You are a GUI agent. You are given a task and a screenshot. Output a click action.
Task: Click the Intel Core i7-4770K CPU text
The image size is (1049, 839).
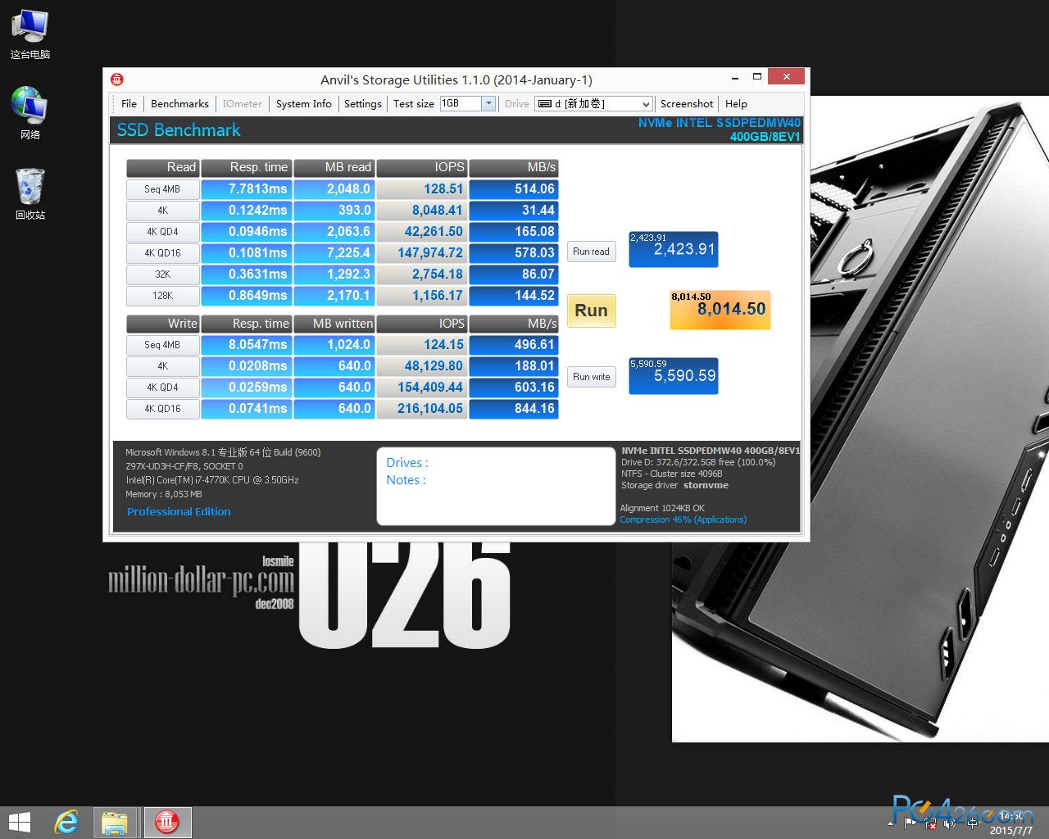coord(212,480)
